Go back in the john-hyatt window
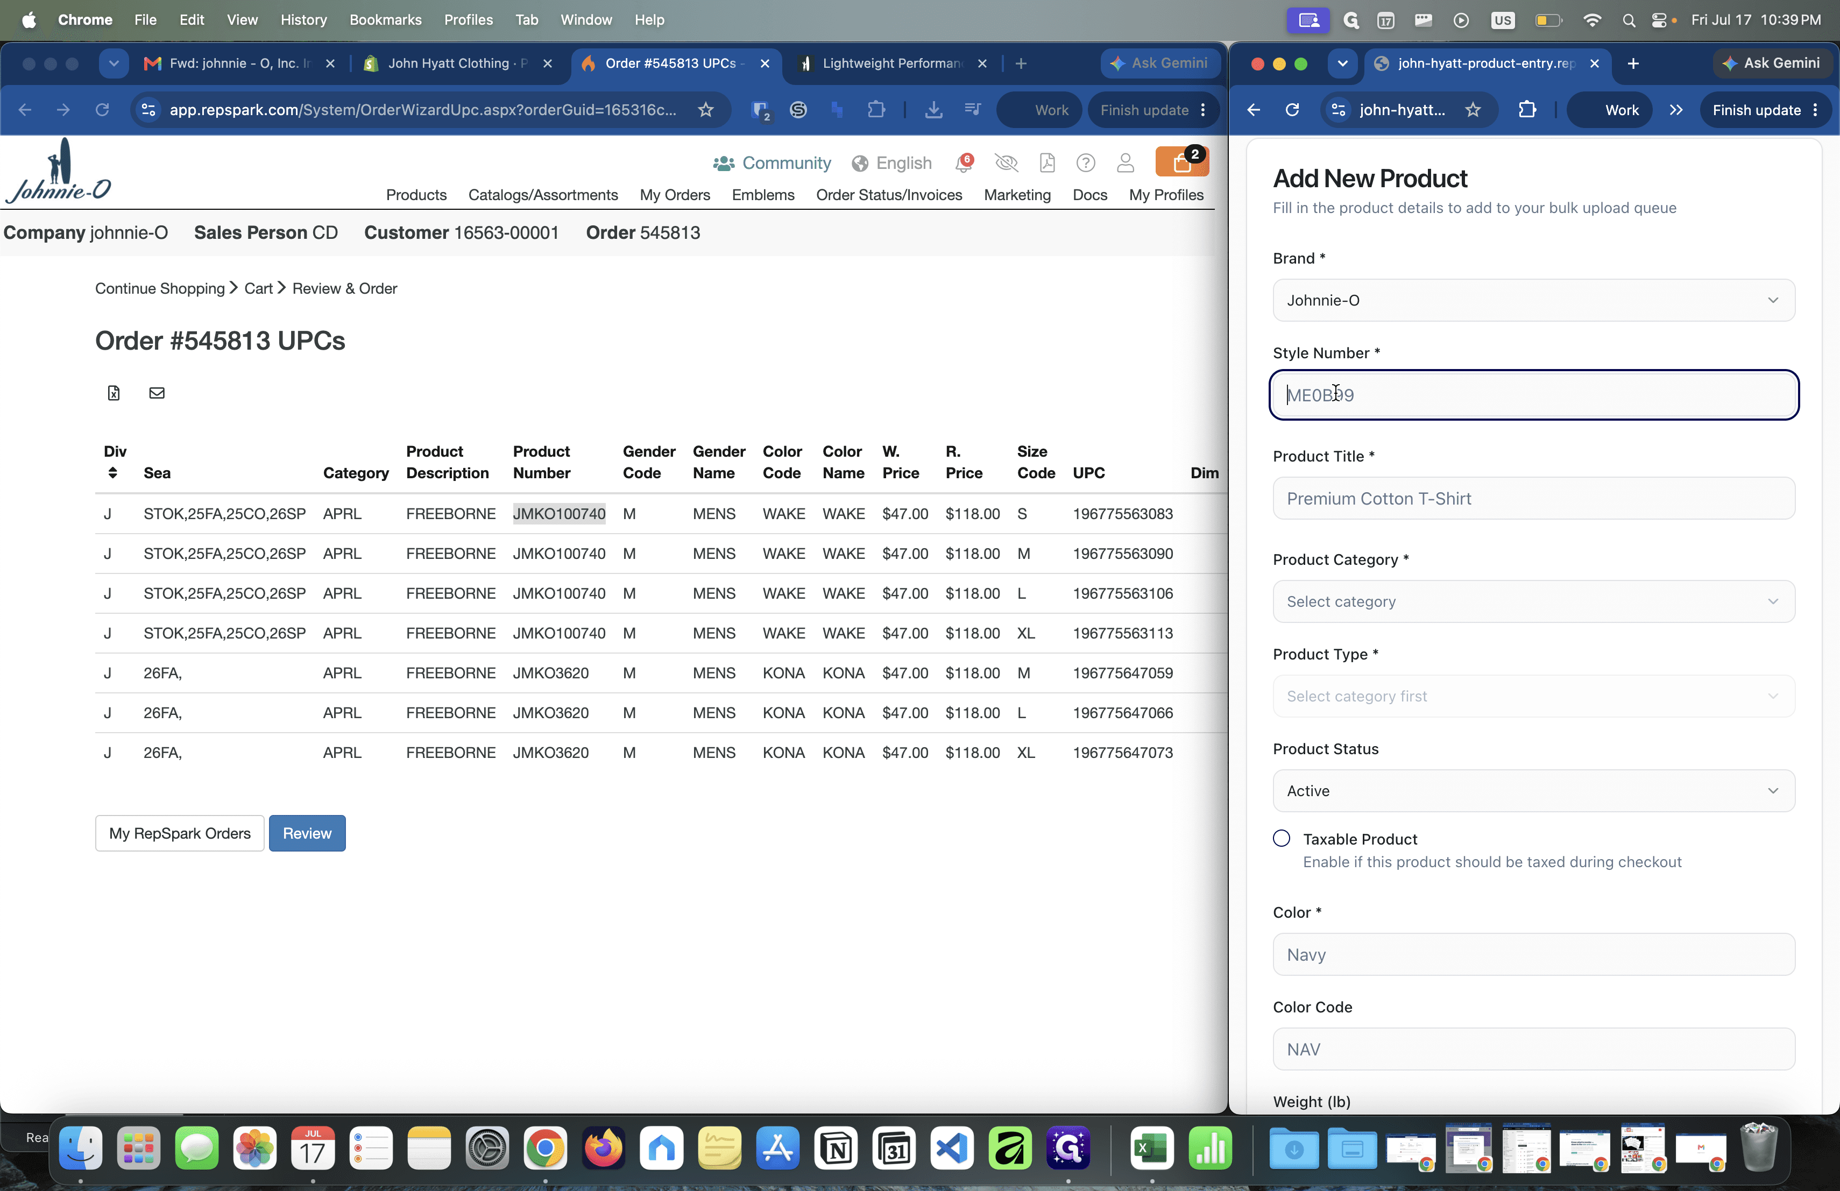1840x1191 pixels. 1253,110
